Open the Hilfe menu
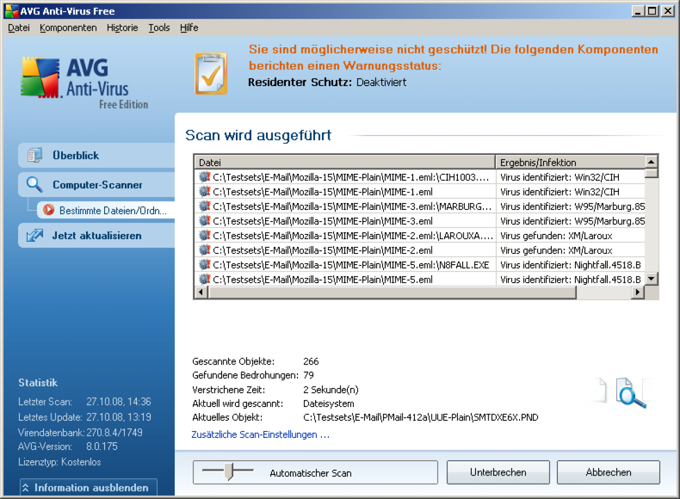This screenshot has height=499, width=680. [189, 28]
